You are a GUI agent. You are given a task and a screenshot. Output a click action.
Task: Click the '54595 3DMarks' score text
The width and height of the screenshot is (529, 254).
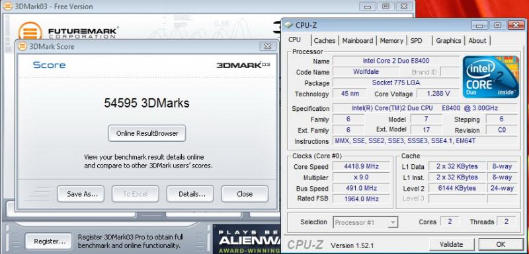tap(147, 103)
